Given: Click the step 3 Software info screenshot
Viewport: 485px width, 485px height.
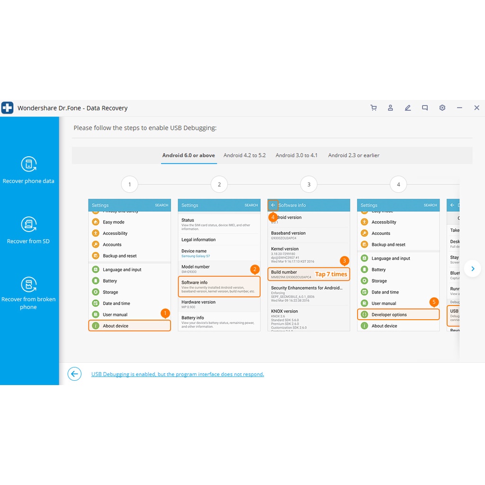Looking at the screenshot, I should [x=308, y=265].
